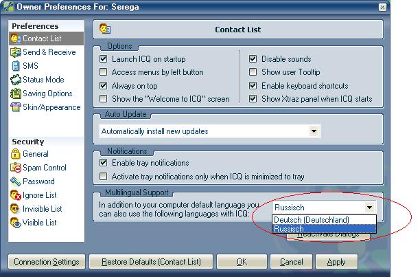Click the Contact List sidebar icon
Viewport: 420px width, 277px height.
16,38
